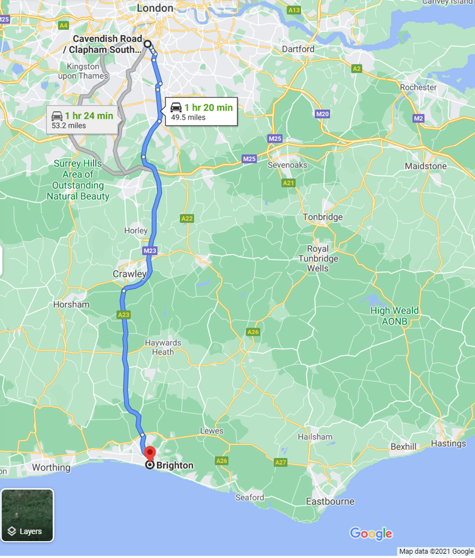Click the M20 motorway shield
This screenshot has width=475, height=558.
(322, 114)
